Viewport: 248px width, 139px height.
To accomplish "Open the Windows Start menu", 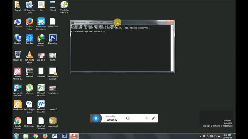I will pyautogui.click(x=16, y=136).
